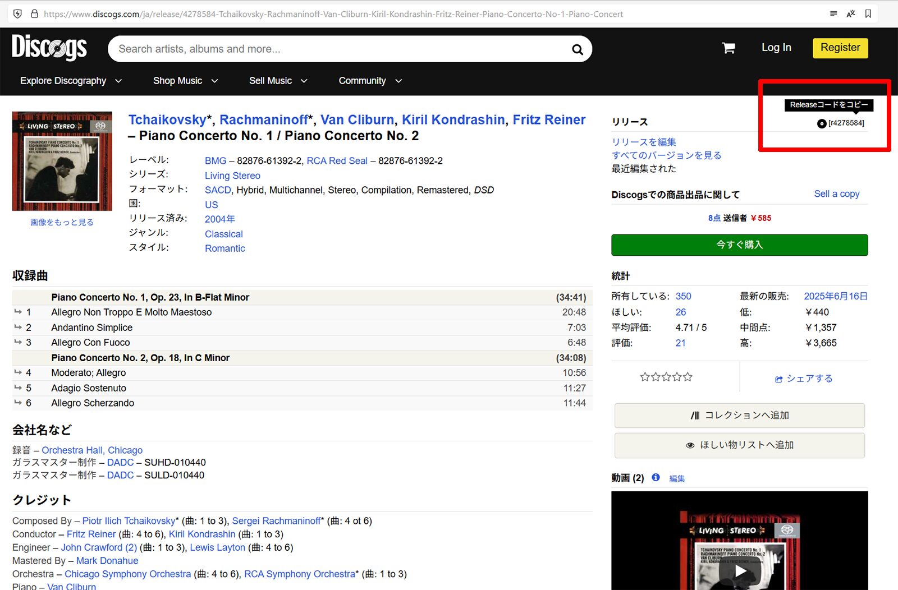Open Fritz Reiner link in title

pyautogui.click(x=549, y=120)
